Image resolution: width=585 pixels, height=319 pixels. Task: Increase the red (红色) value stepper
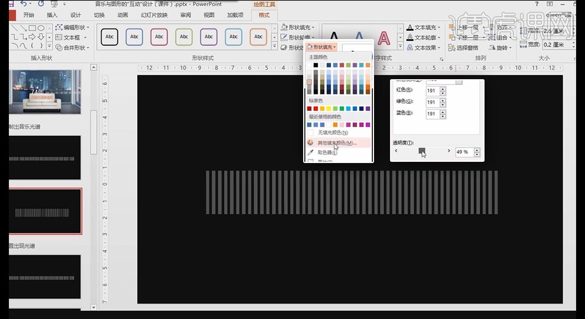[x=443, y=89]
